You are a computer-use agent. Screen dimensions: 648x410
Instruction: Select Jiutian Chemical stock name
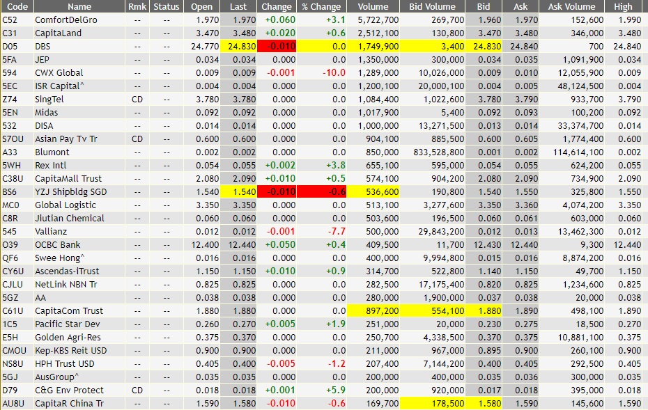click(70, 218)
